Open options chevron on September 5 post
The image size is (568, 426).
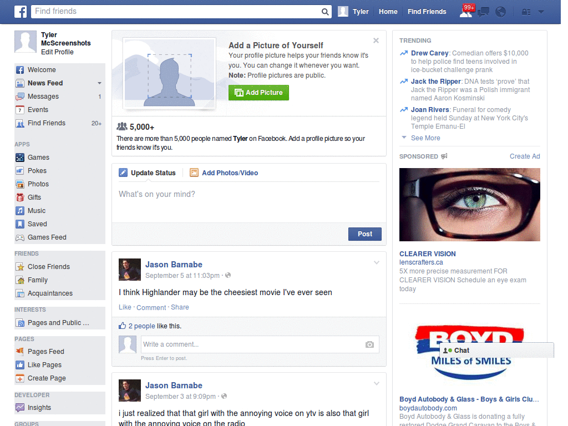point(377,262)
